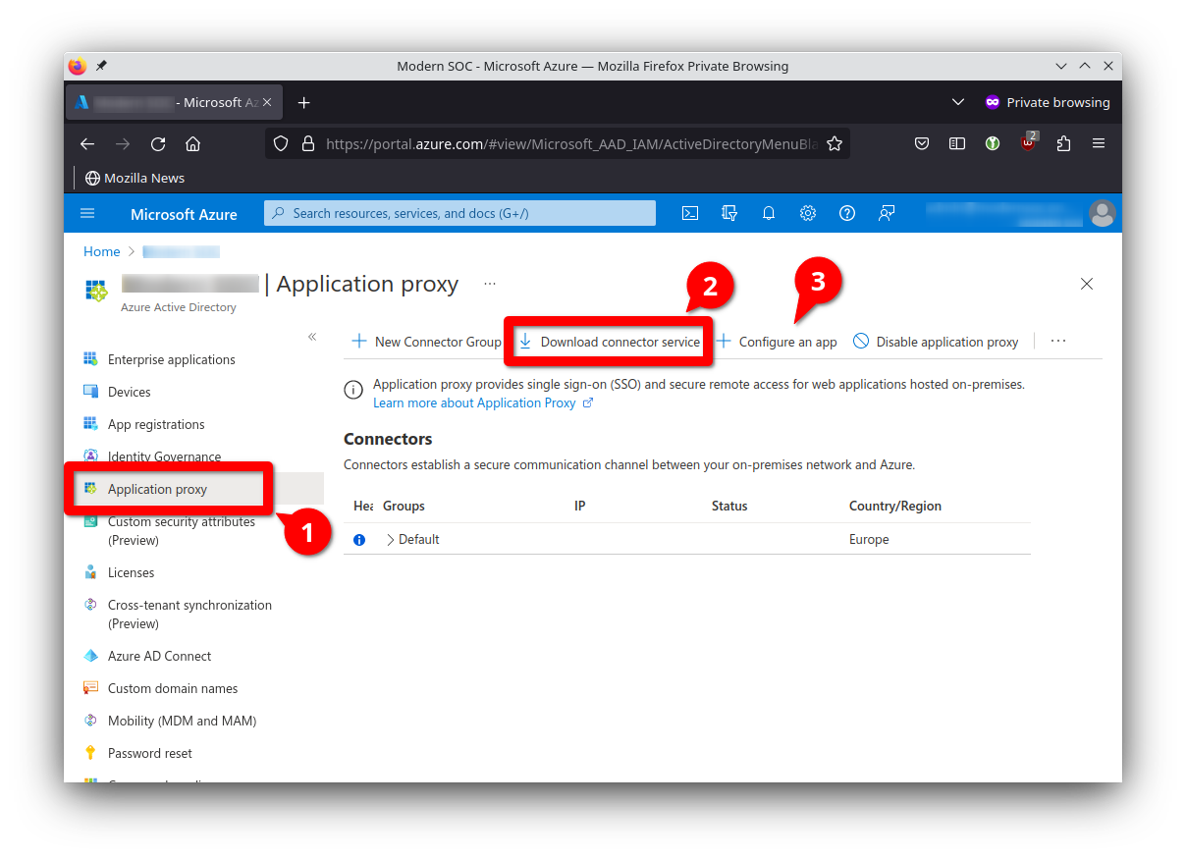Click the uBlock Origin extension icon
The image size is (1186, 858).
click(1028, 143)
